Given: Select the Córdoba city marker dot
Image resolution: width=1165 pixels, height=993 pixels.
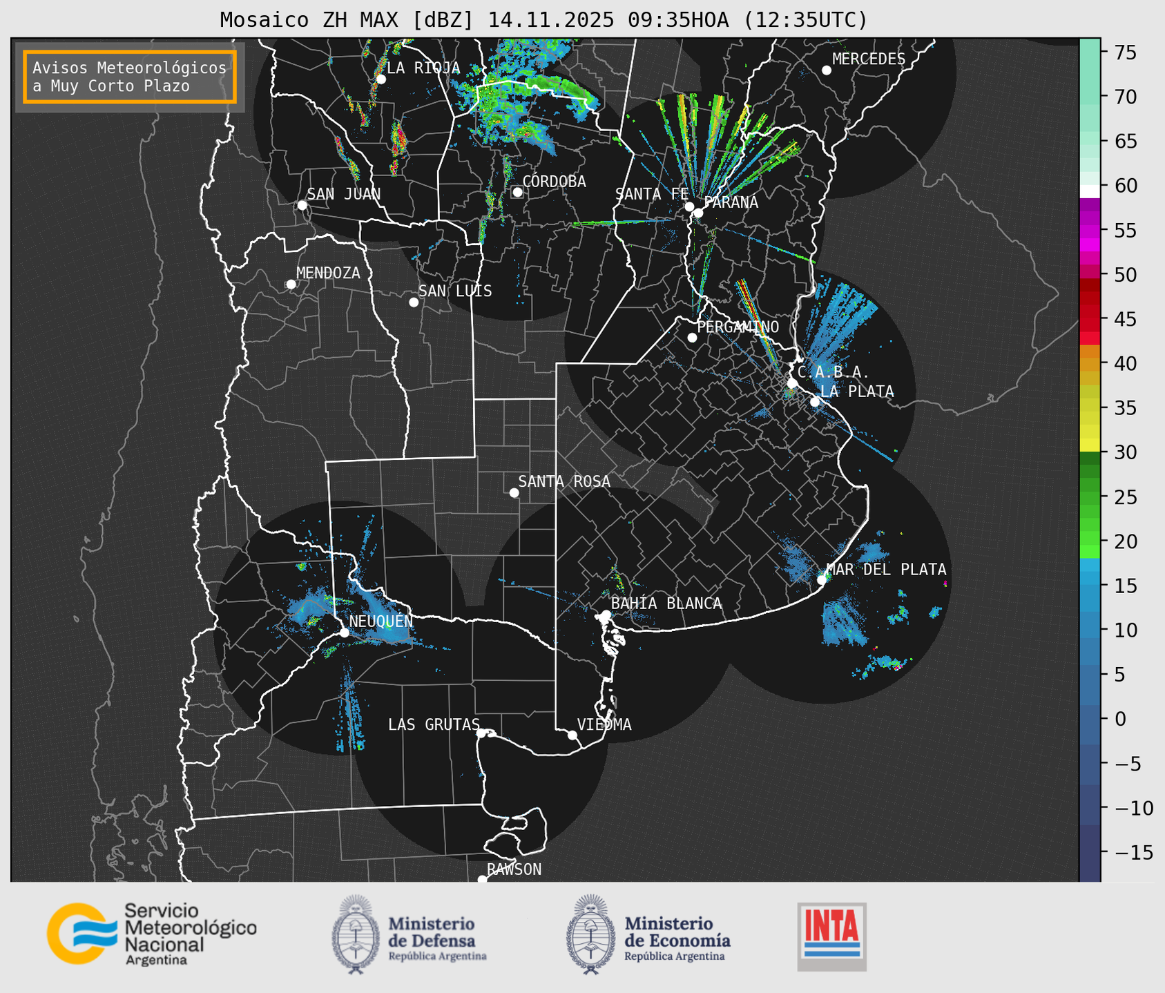Looking at the screenshot, I should pos(517,192).
